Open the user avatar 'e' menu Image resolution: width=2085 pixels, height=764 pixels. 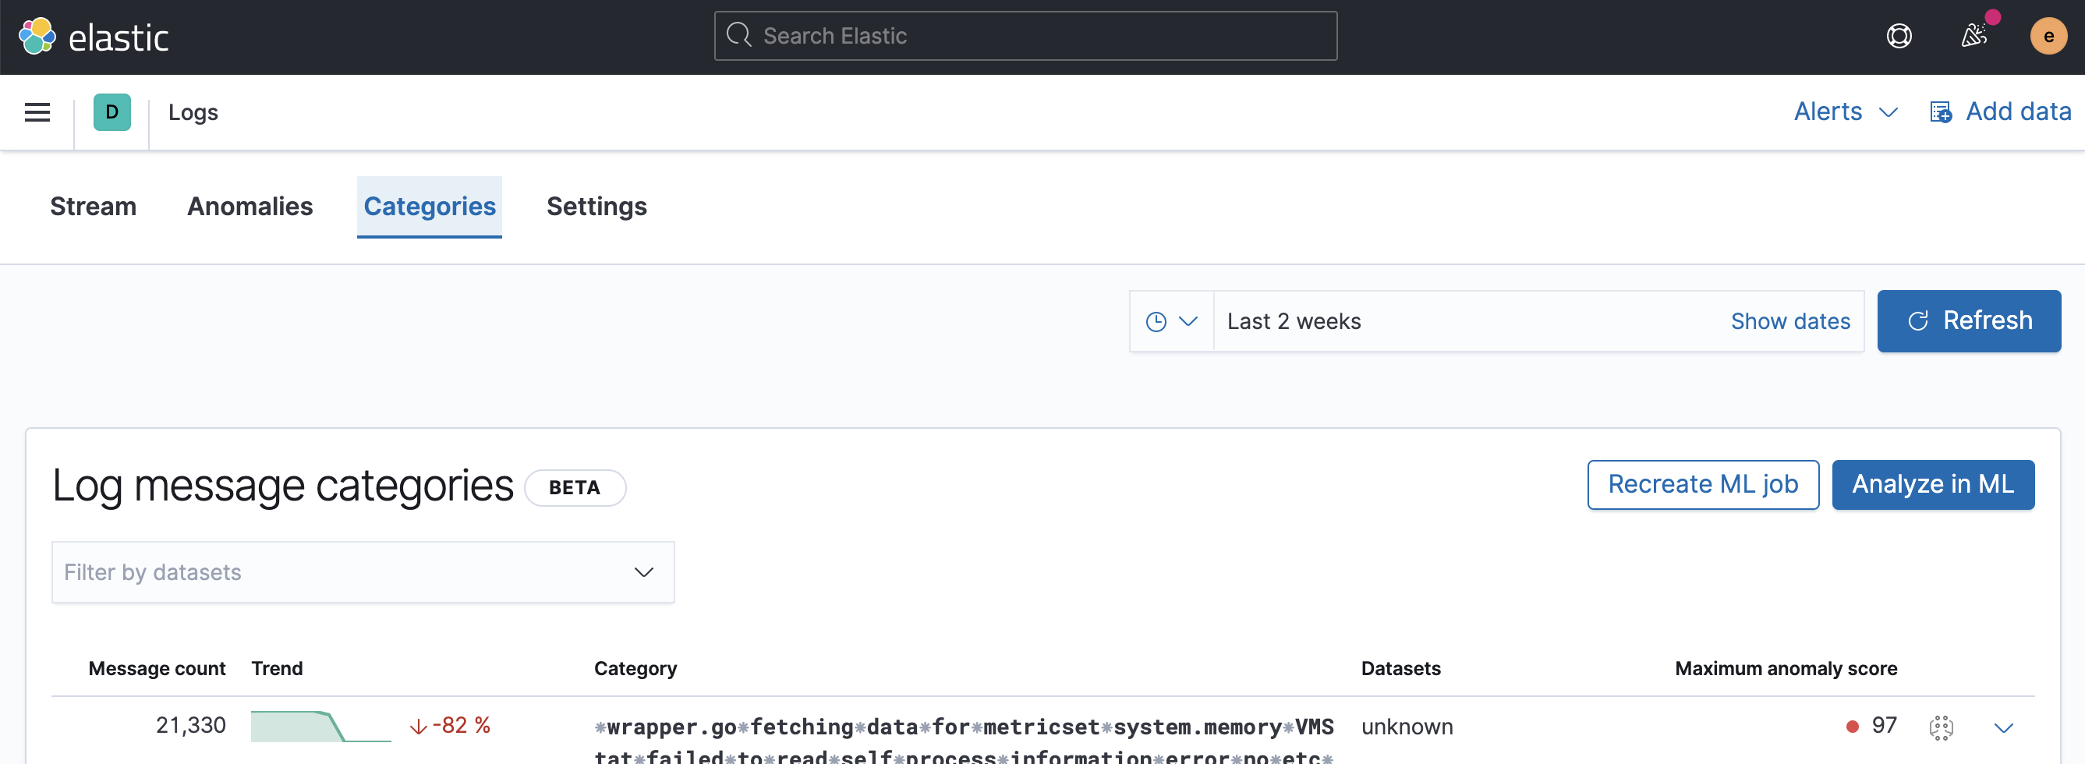coord(2048,37)
